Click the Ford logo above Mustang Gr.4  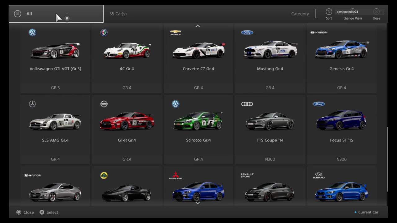click(247, 33)
